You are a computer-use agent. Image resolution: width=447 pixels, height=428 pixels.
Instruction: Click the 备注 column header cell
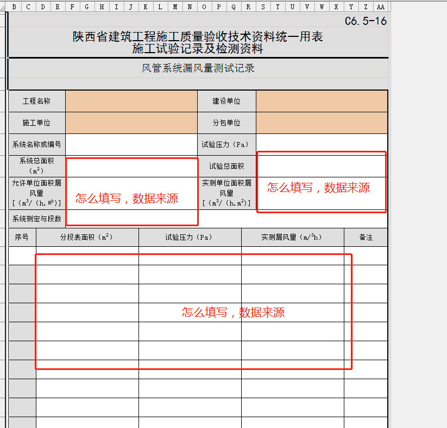[x=366, y=237]
